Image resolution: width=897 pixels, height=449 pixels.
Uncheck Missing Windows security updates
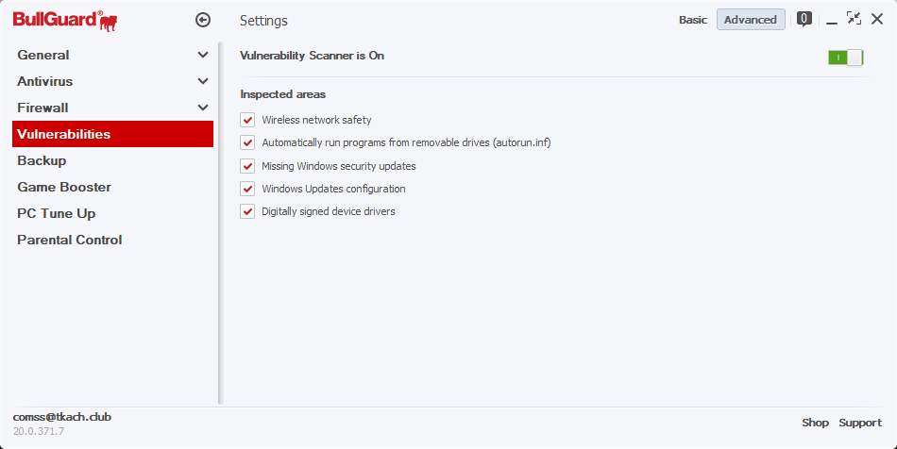click(248, 166)
